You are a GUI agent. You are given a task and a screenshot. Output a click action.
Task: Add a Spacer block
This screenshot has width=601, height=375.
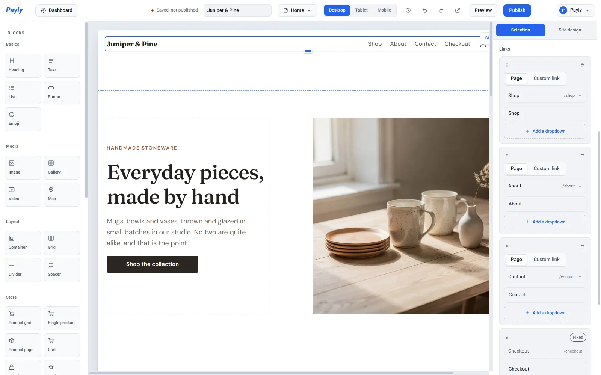click(x=62, y=270)
